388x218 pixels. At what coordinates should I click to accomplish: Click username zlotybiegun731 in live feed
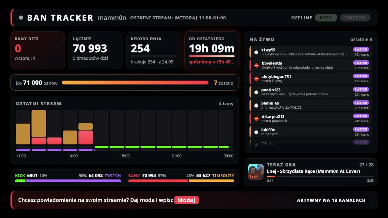coord(276,77)
